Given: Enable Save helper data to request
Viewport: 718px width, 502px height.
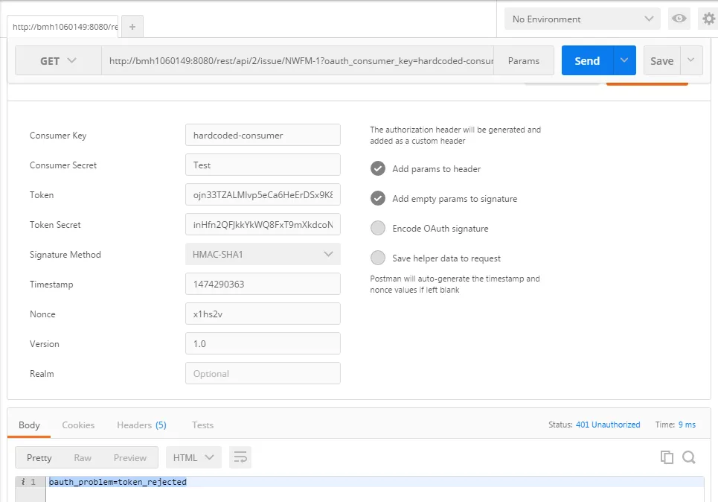Looking at the screenshot, I should point(378,258).
